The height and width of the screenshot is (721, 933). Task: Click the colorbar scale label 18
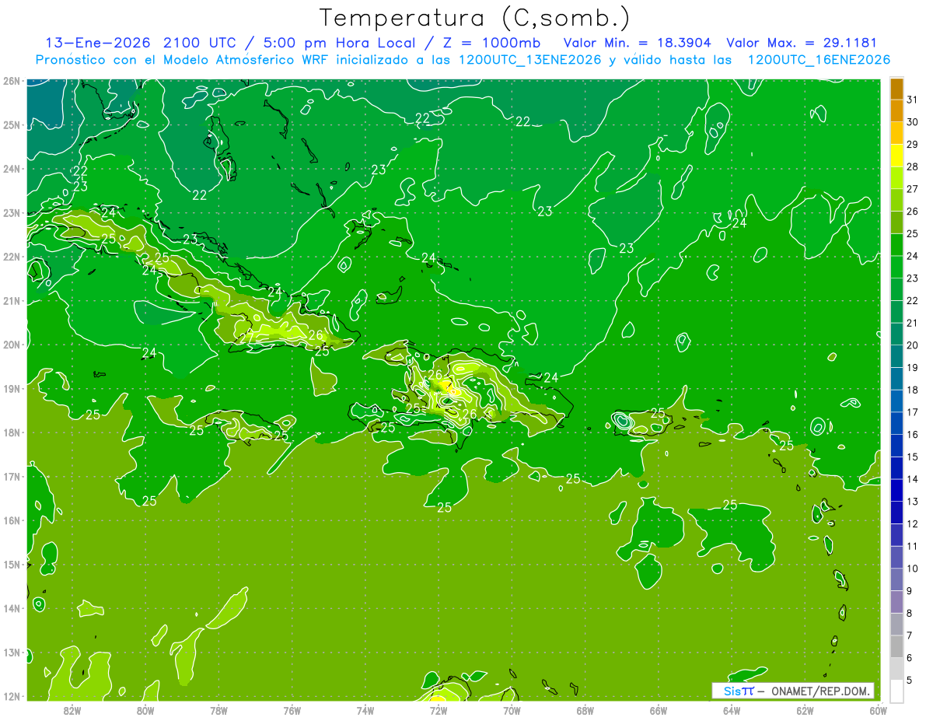912,390
